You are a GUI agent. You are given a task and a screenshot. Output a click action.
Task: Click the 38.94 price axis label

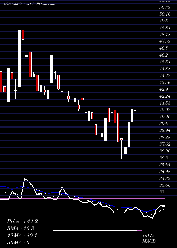(x=165, y=130)
